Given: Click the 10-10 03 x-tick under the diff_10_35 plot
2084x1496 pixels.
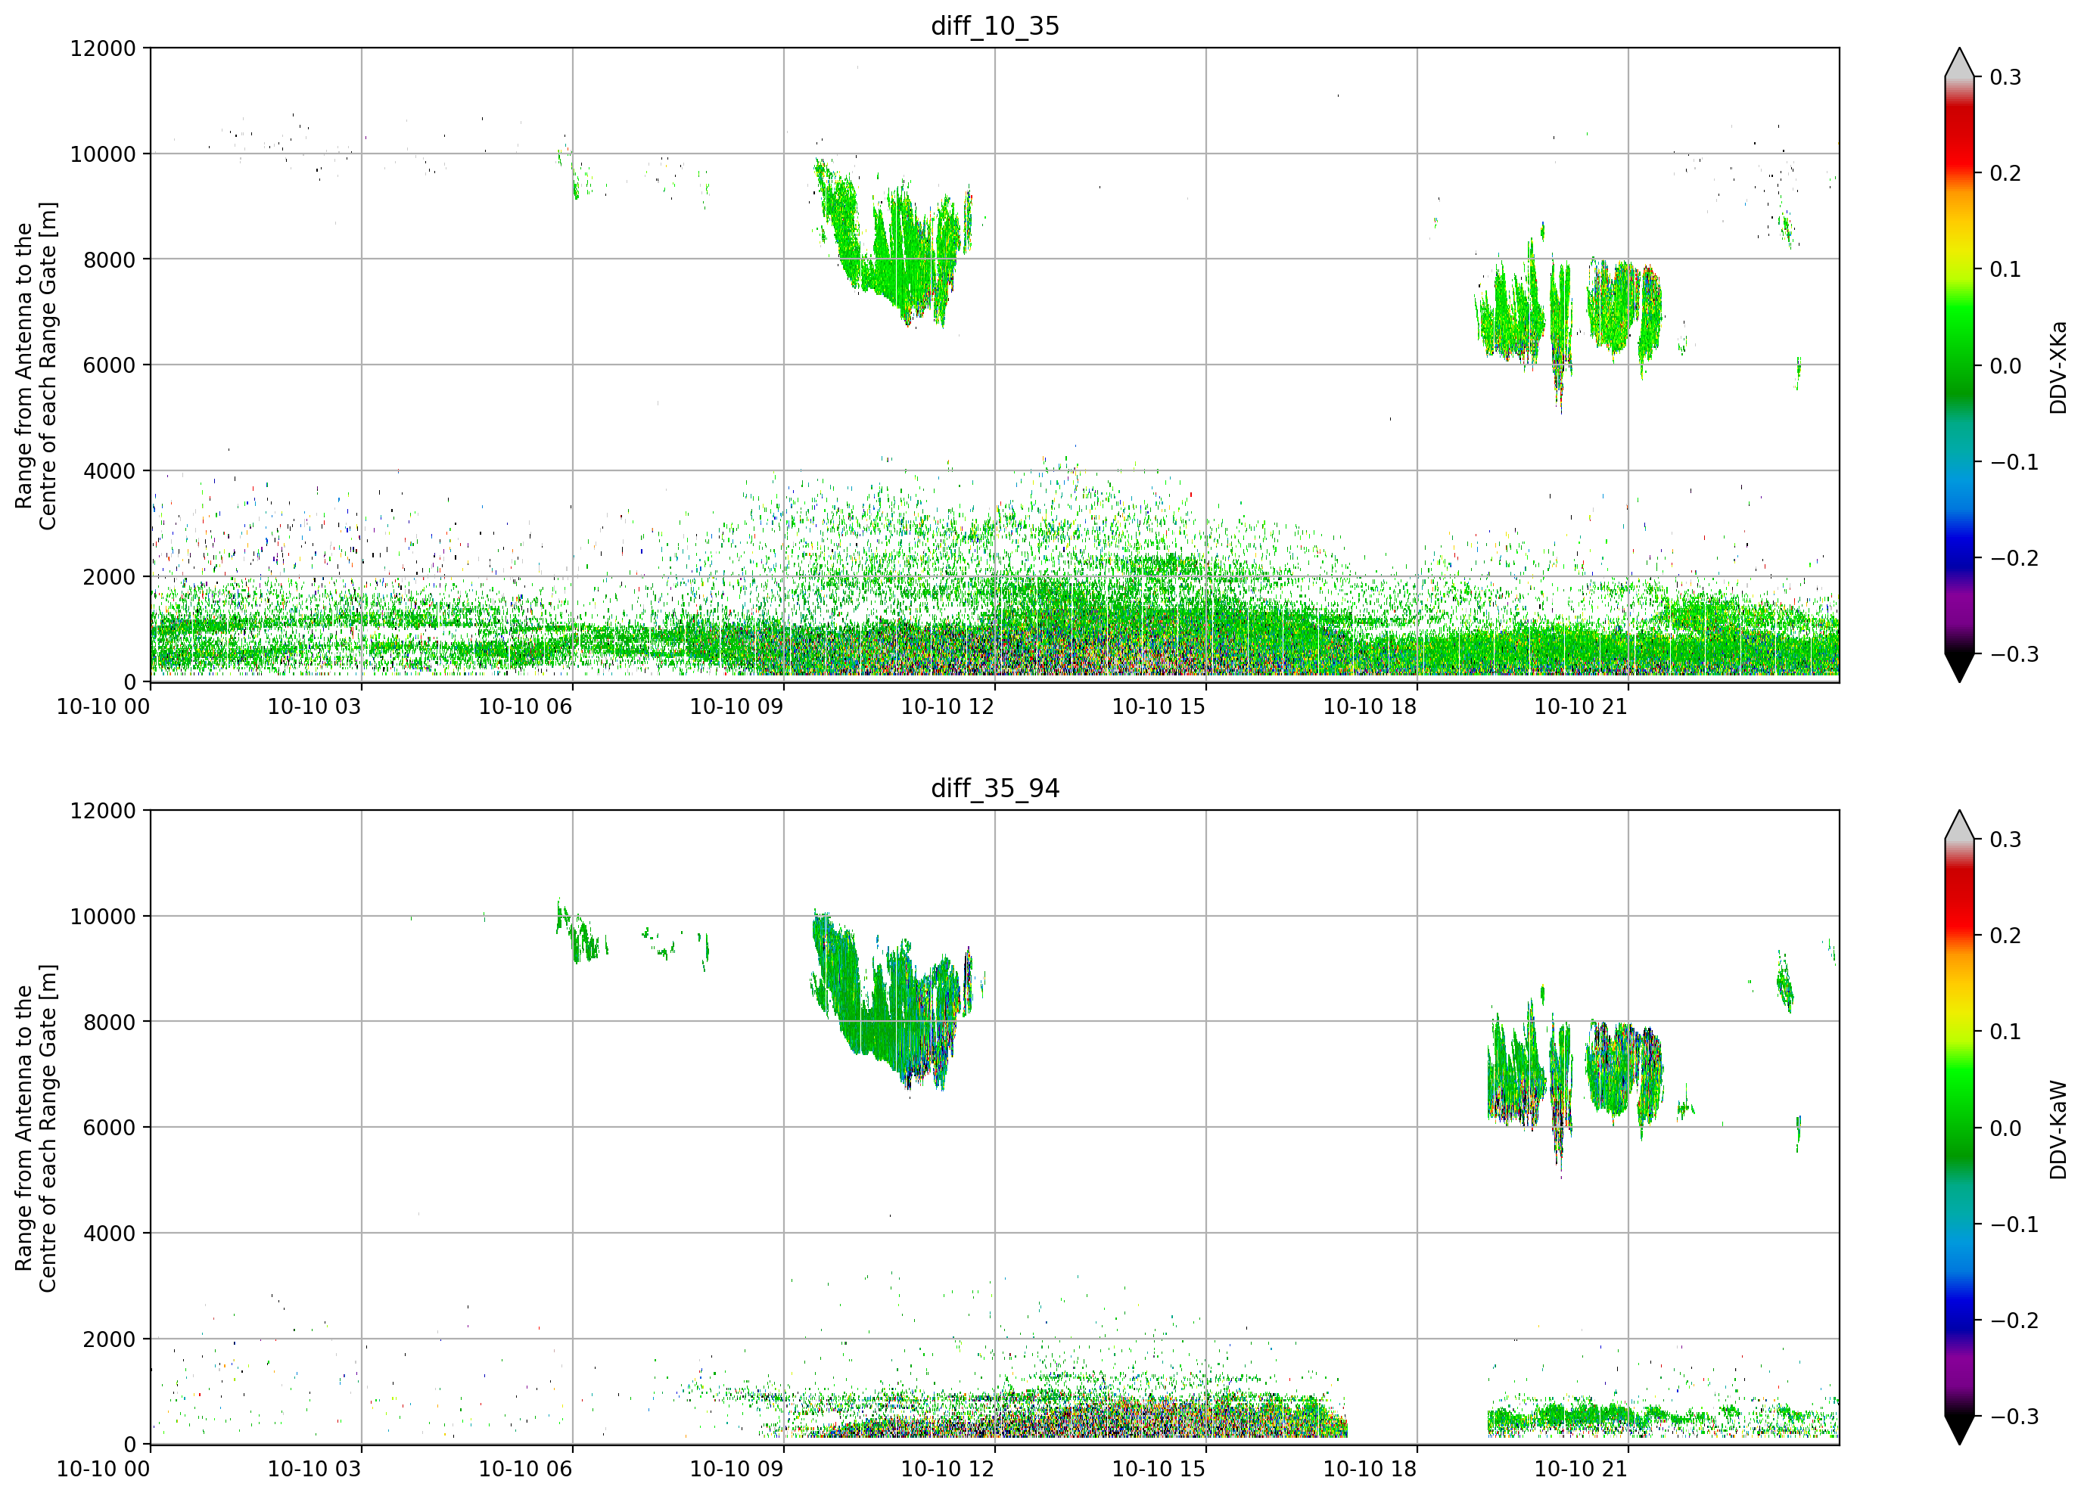Looking at the screenshot, I should [314, 706].
